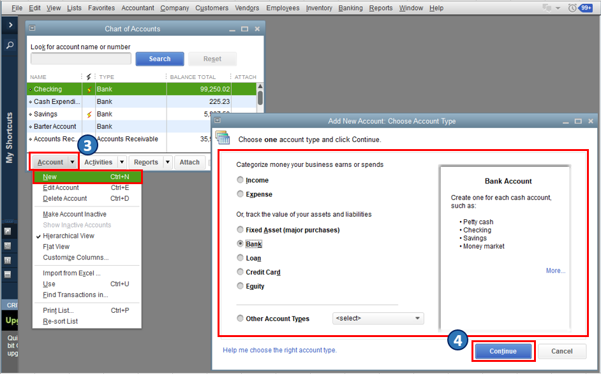This screenshot has width=601, height=374.
Task: Select the Bank account type radio
Action: pyautogui.click(x=240, y=244)
